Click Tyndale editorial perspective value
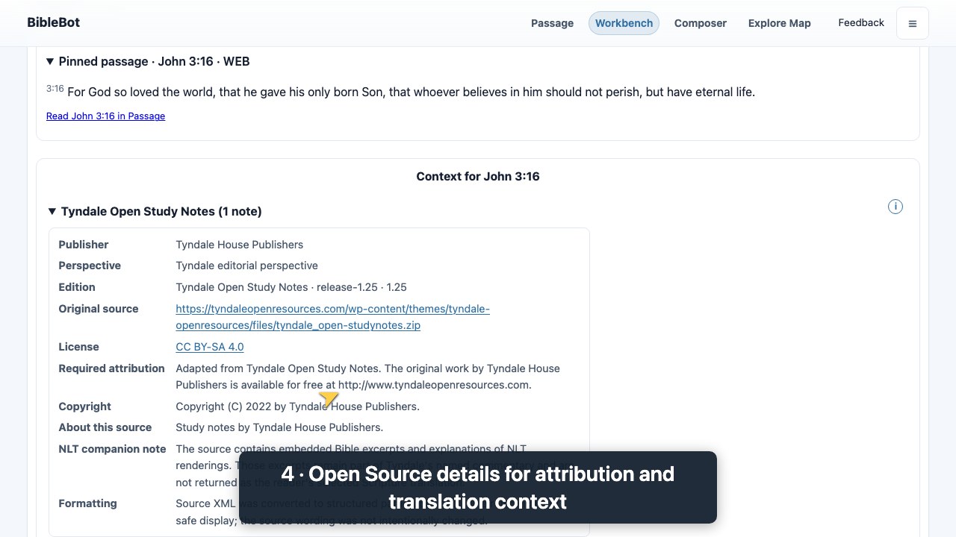Image resolution: width=956 pixels, height=537 pixels. [x=246, y=266]
